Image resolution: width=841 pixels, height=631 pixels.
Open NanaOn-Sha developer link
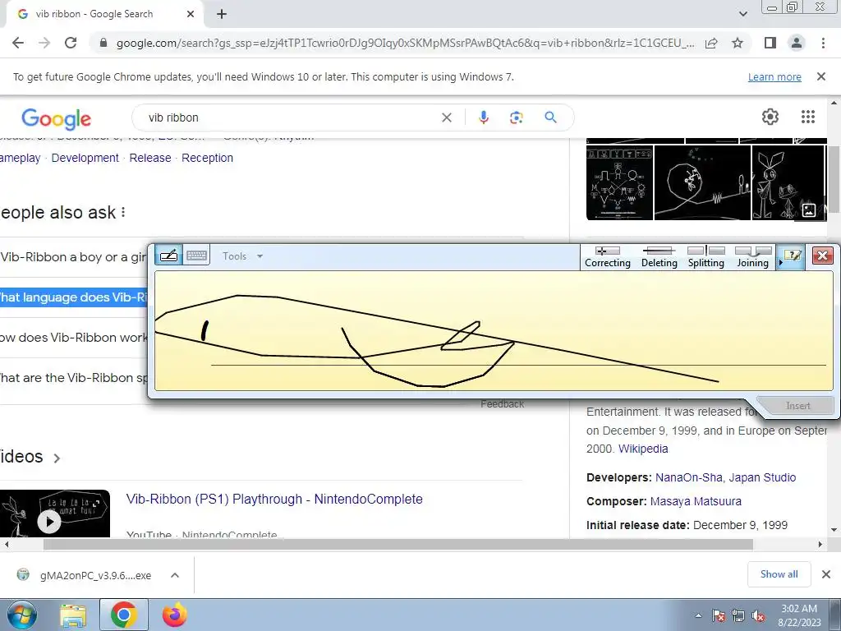(688, 477)
